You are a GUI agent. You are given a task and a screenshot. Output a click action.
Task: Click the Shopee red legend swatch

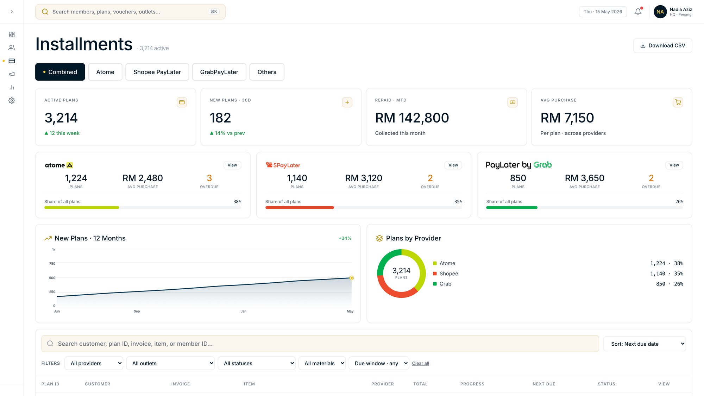coord(435,274)
